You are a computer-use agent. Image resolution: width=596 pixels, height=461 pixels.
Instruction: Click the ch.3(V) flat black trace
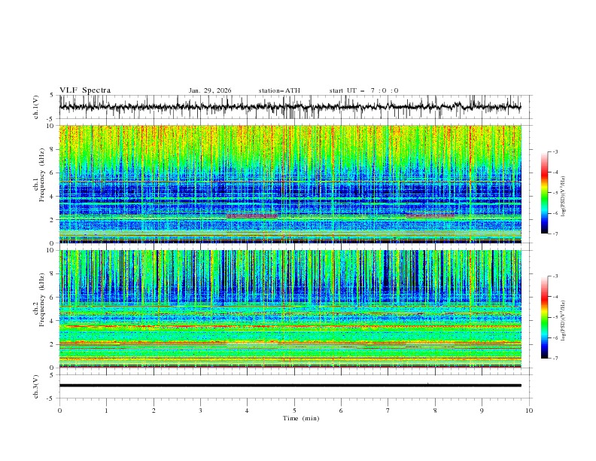click(290, 386)
